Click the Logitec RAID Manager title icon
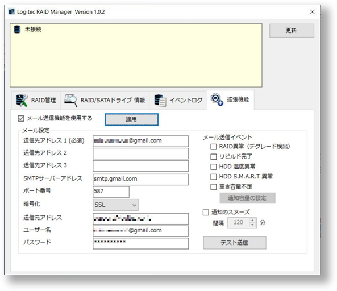Screen dimensions: 337x291 tap(11, 11)
